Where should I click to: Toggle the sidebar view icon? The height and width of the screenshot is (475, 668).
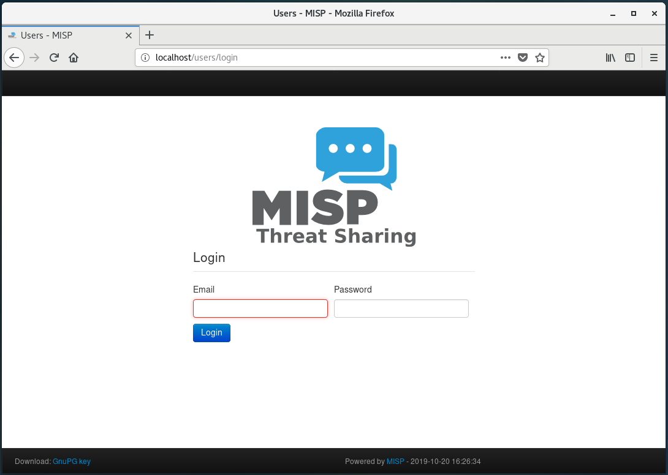click(630, 58)
